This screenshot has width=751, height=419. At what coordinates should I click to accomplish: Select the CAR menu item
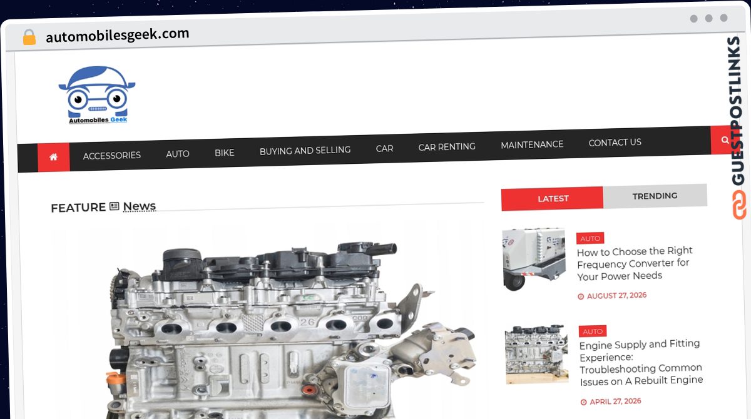(x=384, y=149)
